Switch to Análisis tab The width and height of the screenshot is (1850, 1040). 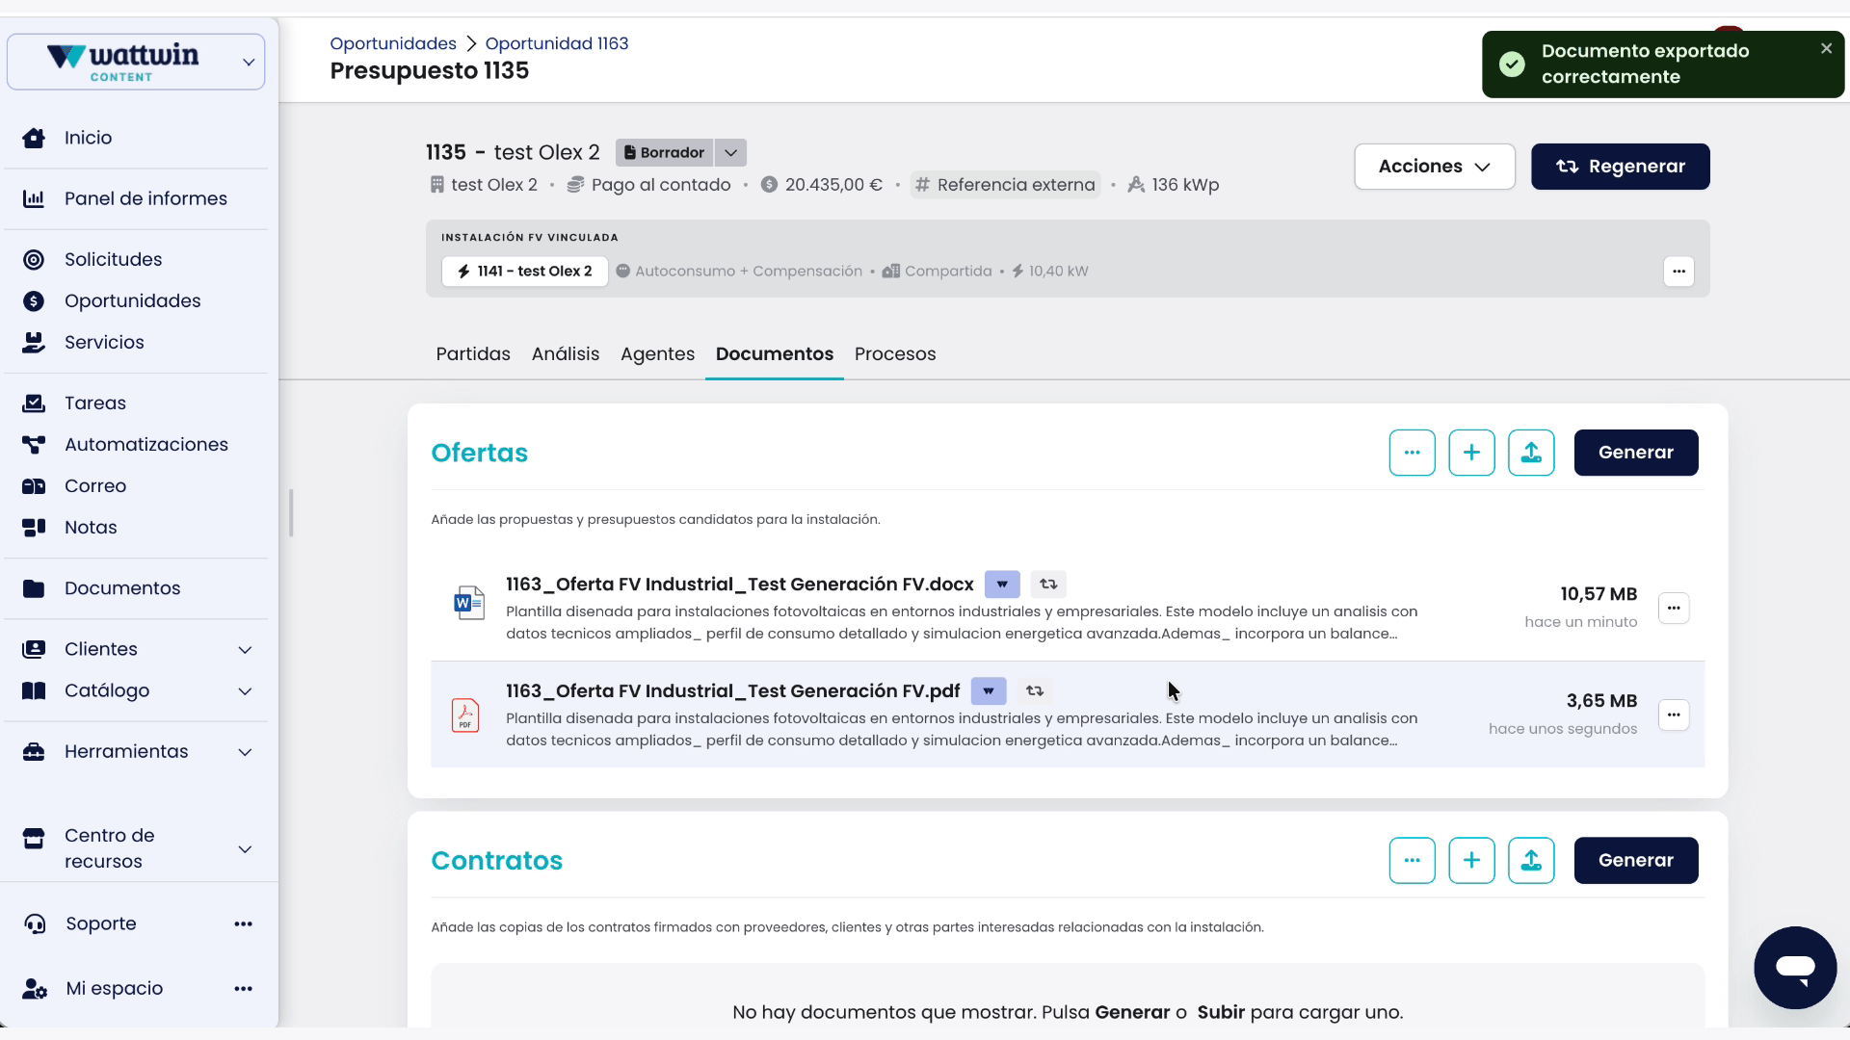tap(566, 353)
